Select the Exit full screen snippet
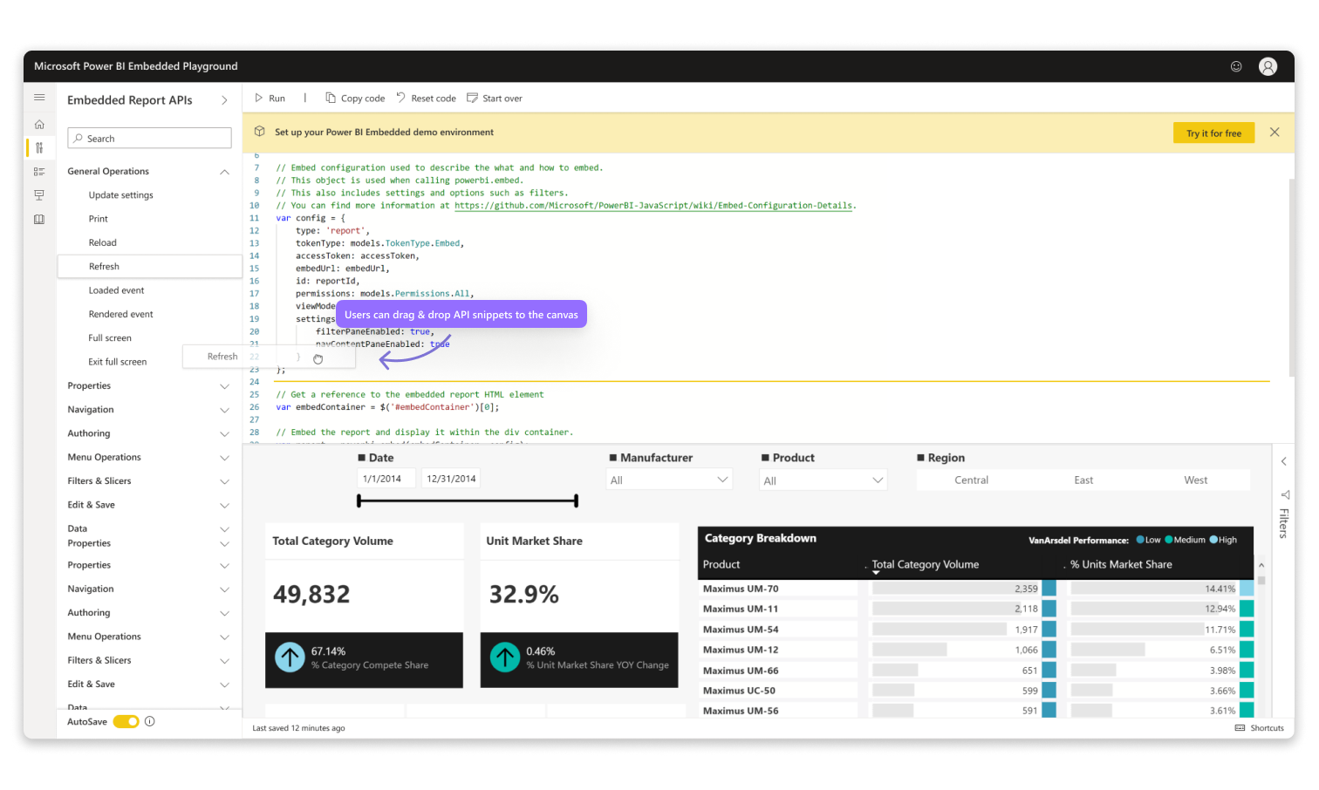This screenshot has height=790, width=1319. [118, 362]
